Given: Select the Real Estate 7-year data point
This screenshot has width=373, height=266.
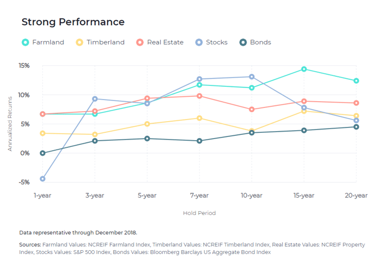Looking at the screenshot, I should tap(199, 96).
